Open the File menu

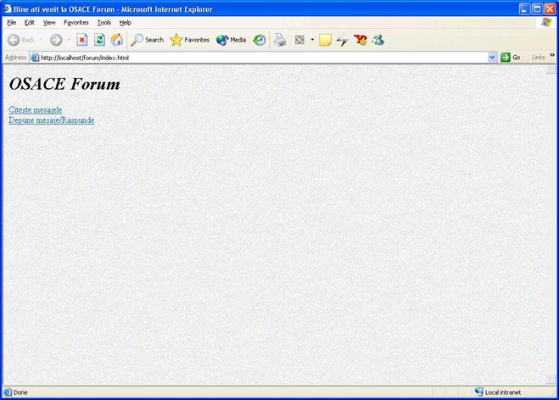(x=12, y=22)
